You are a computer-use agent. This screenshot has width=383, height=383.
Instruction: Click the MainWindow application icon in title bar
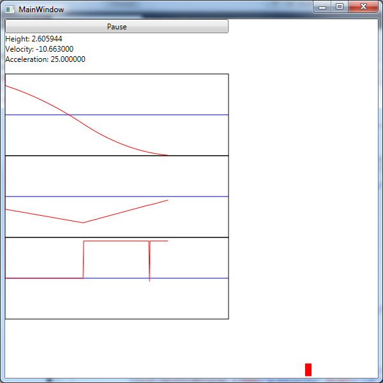[x=10, y=9]
